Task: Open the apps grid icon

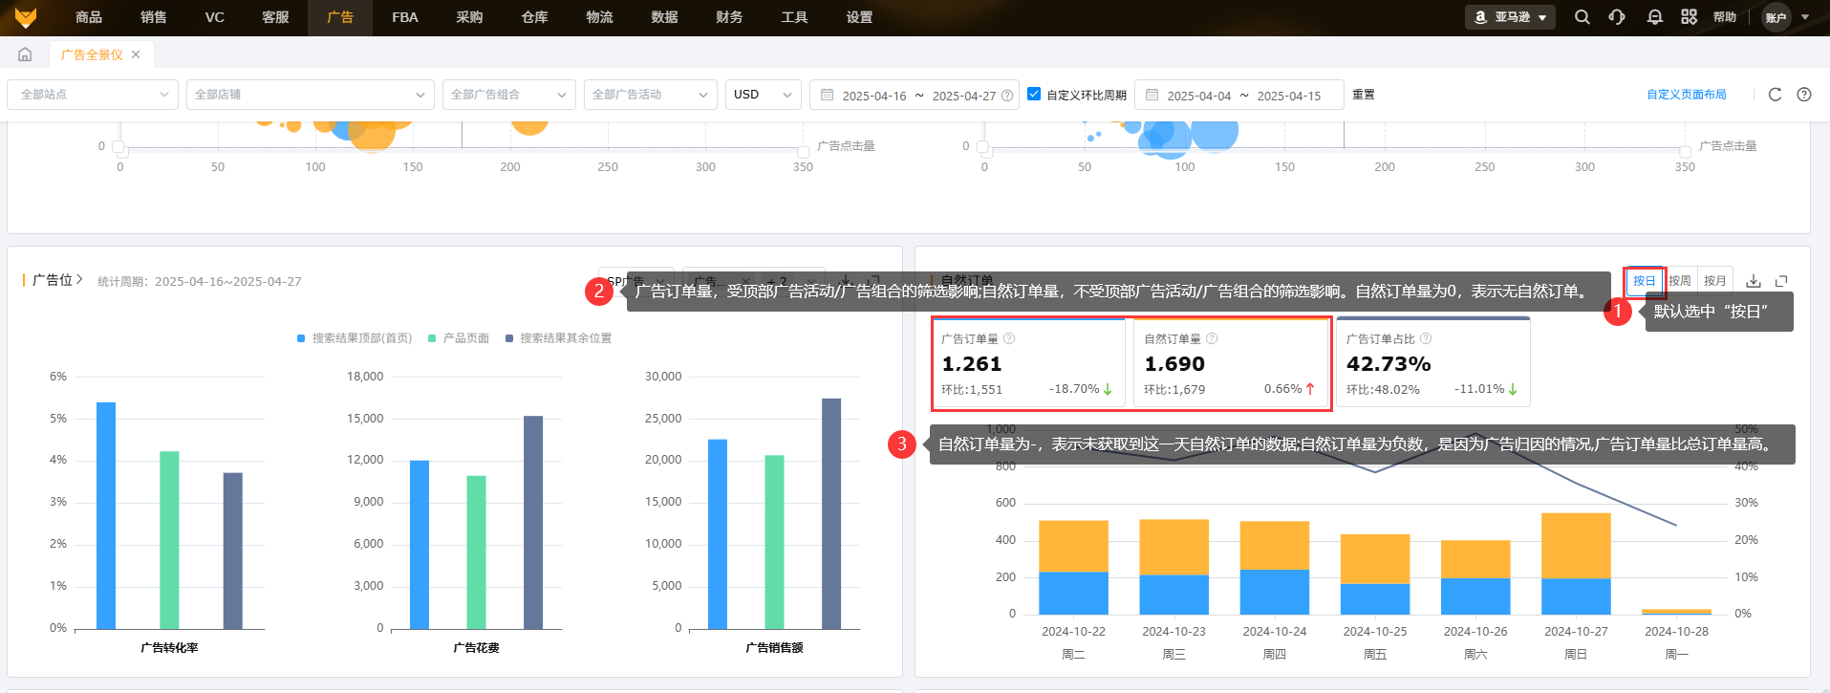Action: (1689, 17)
